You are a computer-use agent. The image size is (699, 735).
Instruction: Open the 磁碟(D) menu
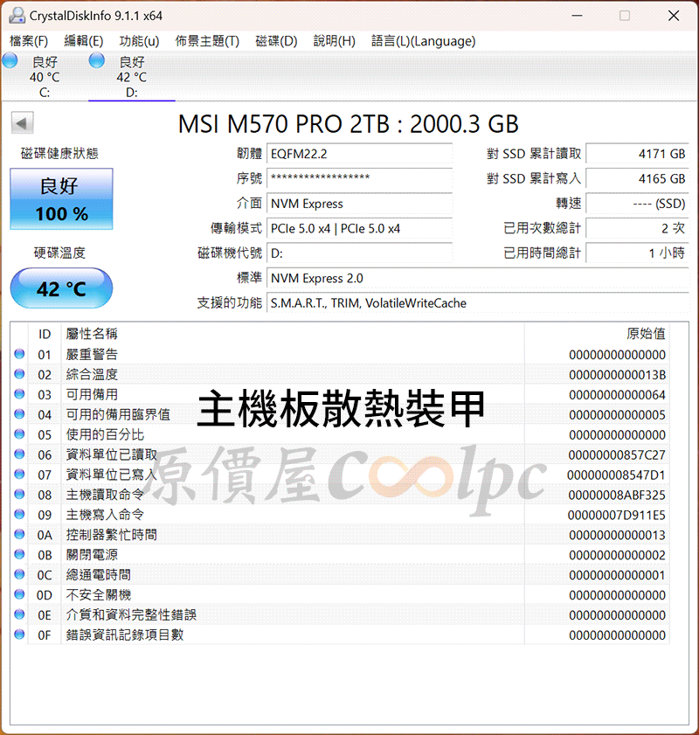click(x=276, y=41)
